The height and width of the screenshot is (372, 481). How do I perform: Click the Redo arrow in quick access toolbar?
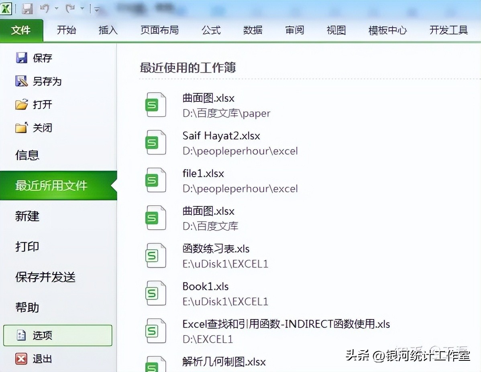[x=70, y=8]
